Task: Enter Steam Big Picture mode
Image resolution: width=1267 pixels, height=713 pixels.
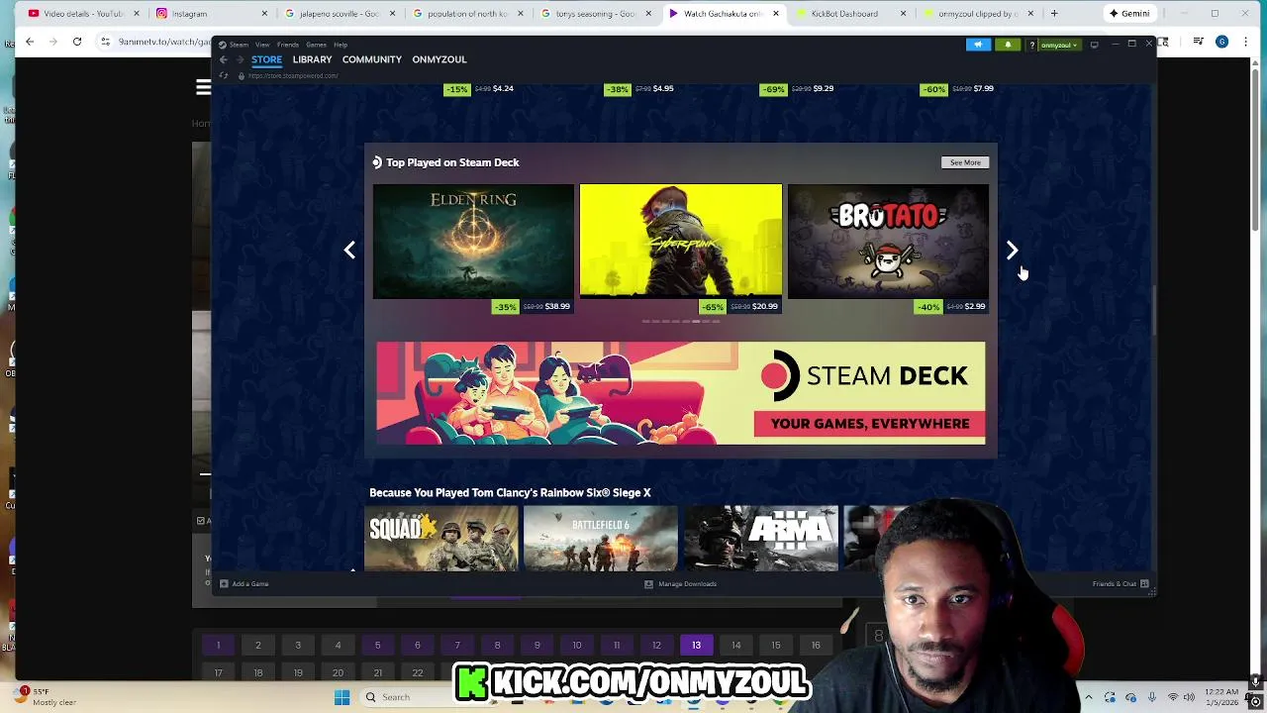Action: [1094, 45]
